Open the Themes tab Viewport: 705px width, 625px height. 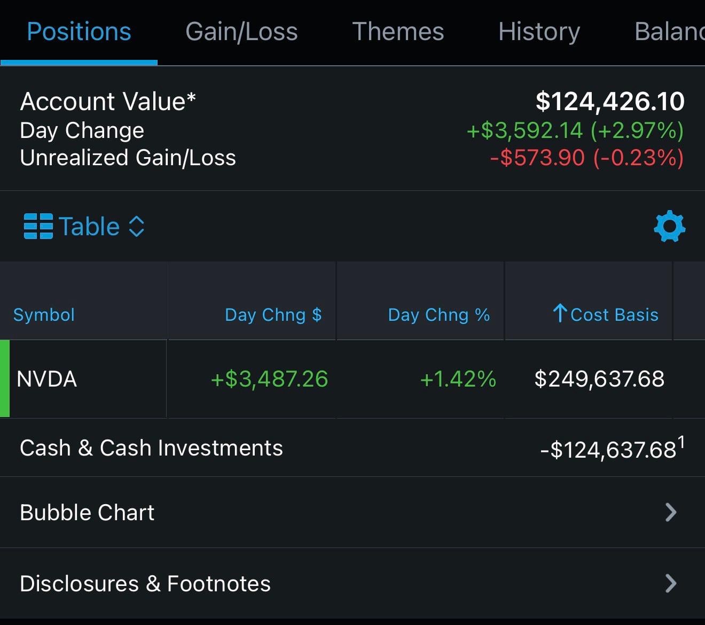click(398, 32)
